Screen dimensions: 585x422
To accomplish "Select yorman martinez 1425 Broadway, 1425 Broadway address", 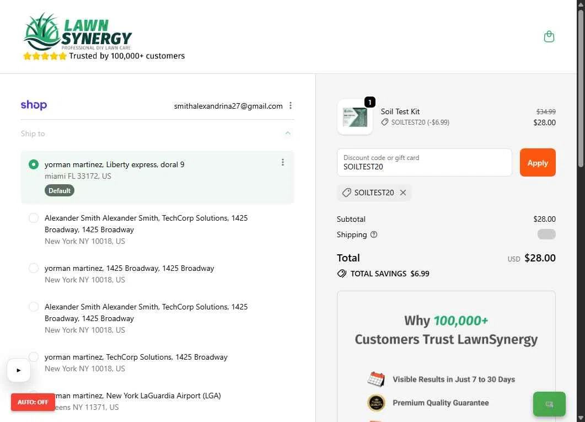I will pyautogui.click(x=34, y=268).
